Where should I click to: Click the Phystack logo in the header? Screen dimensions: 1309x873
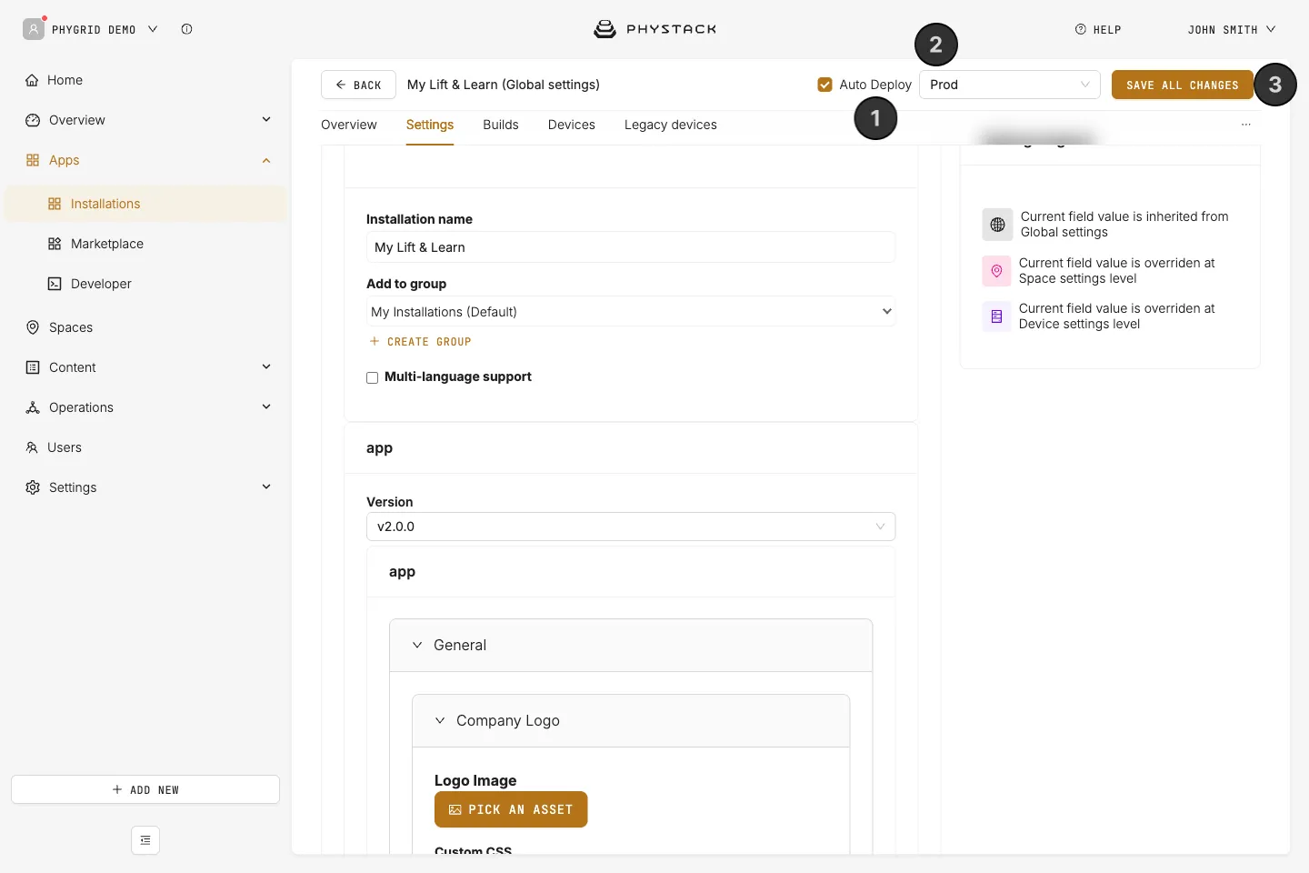pyautogui.click(x=654, y=29)
